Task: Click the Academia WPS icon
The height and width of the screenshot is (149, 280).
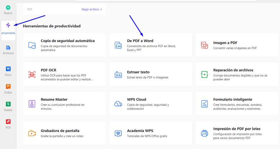Action: [118, 133]
